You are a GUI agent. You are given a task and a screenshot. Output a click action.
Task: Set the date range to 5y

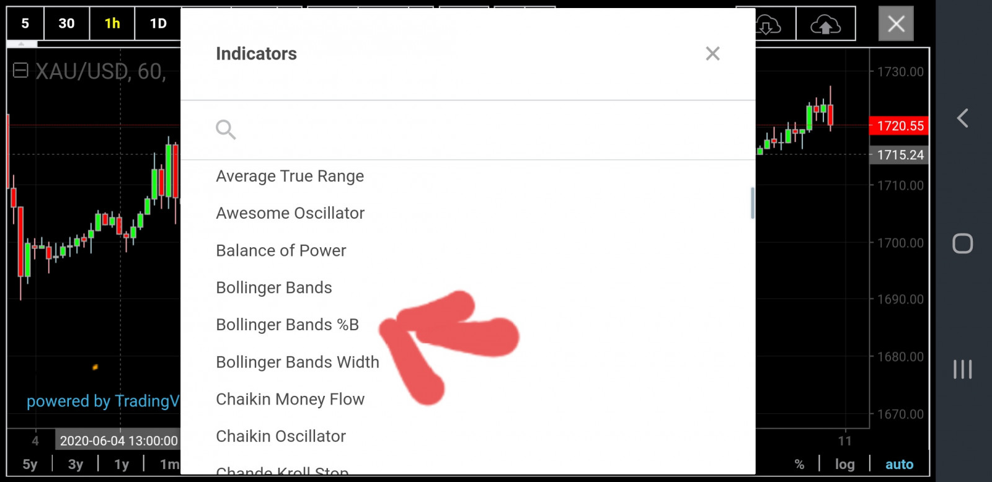pyautogui.click(x=30, y=464)
